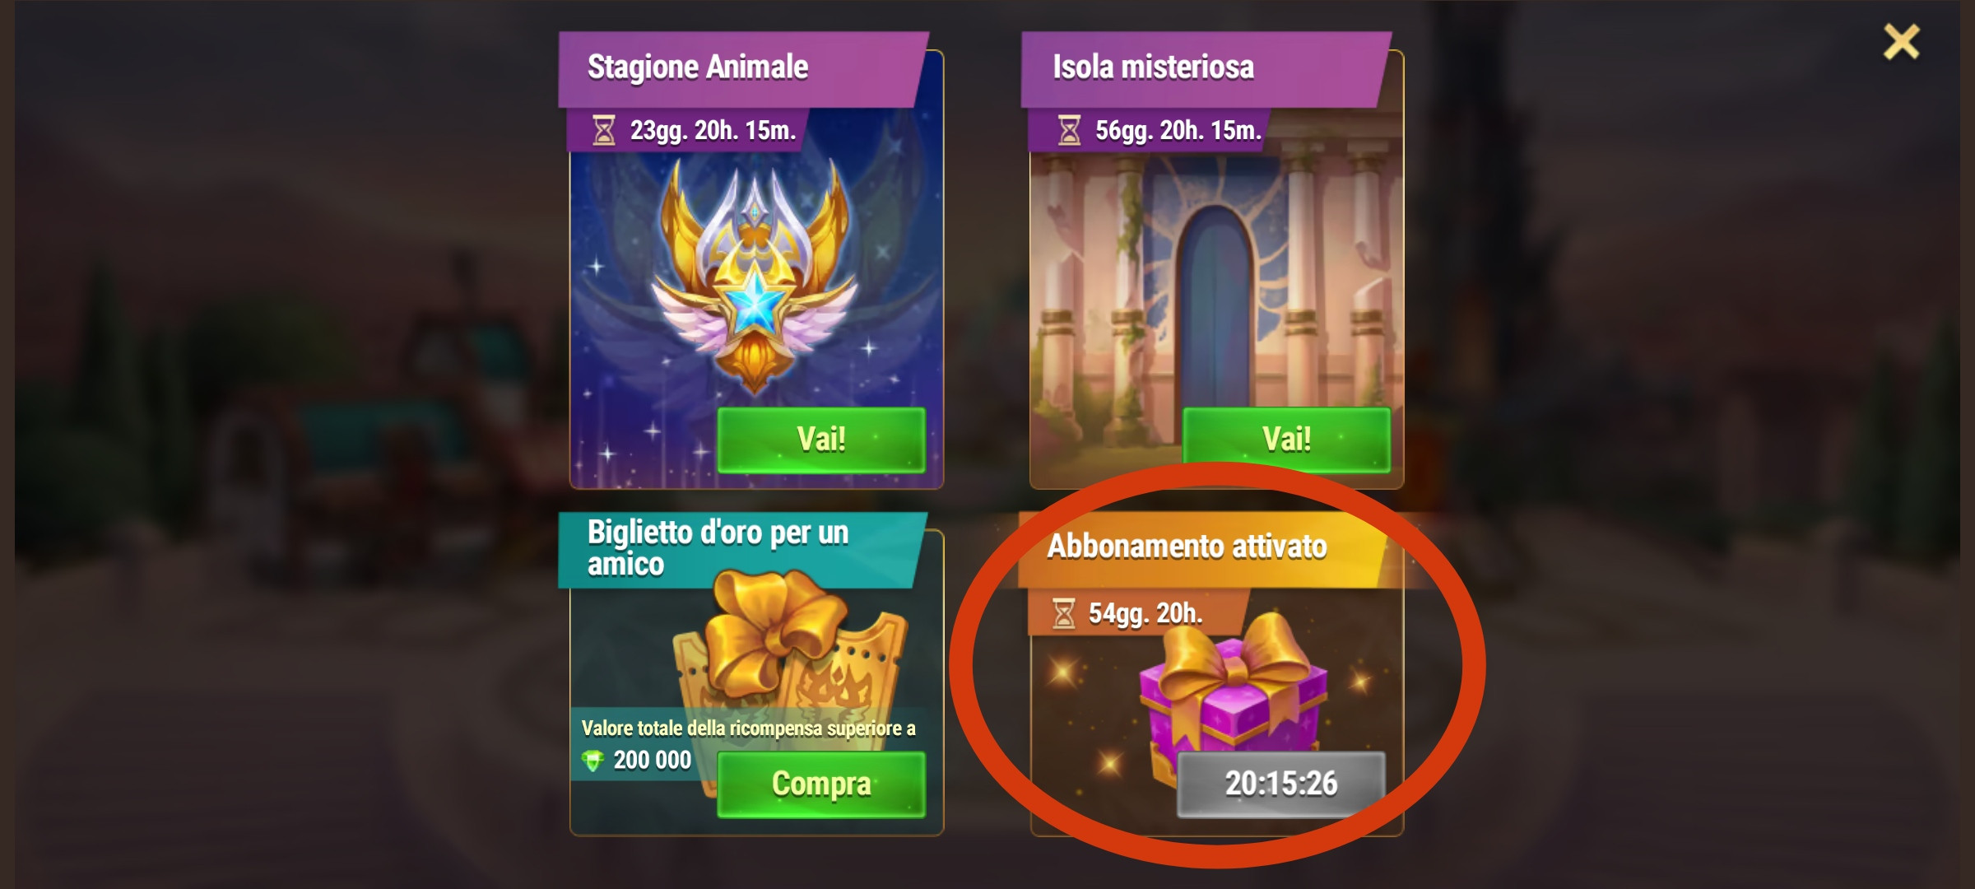Viewport: 1975px width, 889px height.
Task: Open the Stagione Animale title banner
Action: pos(743,69)
